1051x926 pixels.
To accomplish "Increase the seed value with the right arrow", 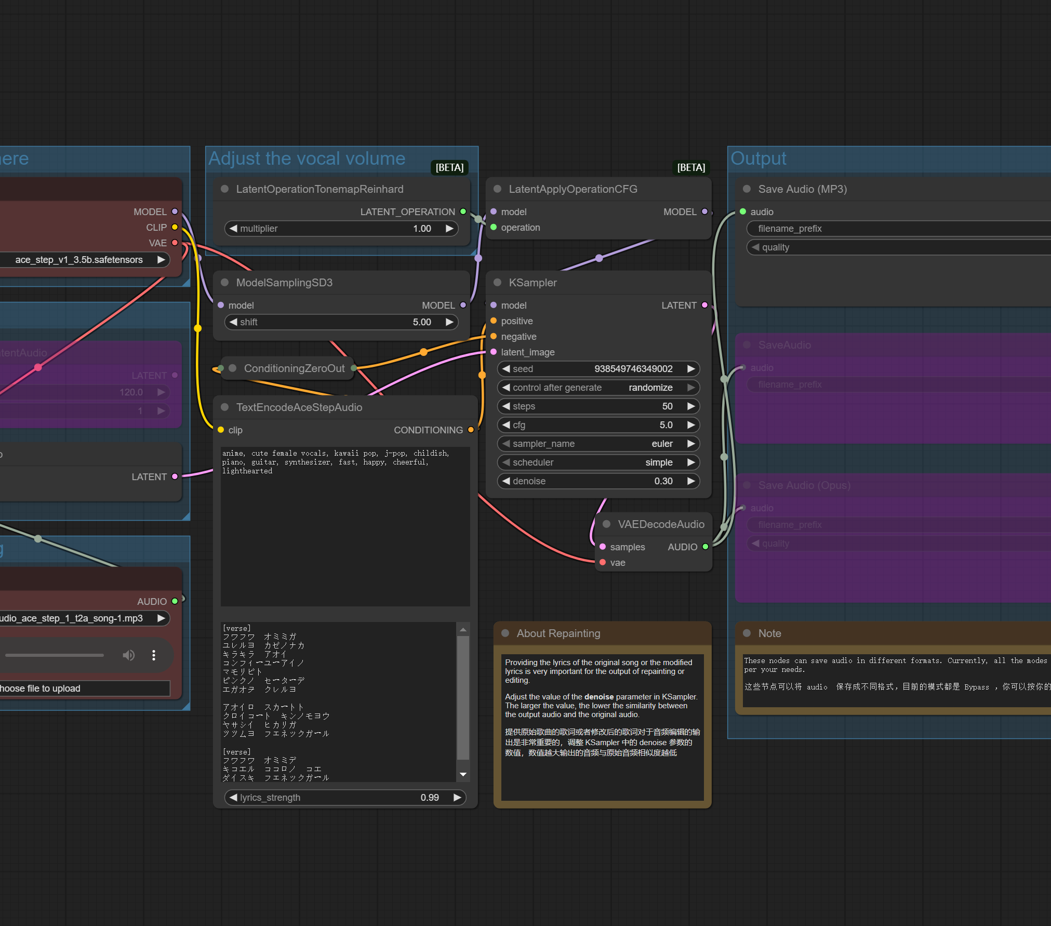I will pos(691,369).
